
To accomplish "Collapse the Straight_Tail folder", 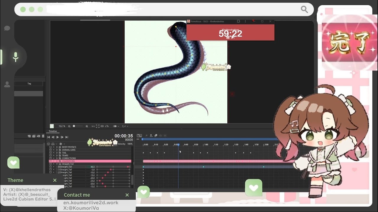I will tap(57, 164).
